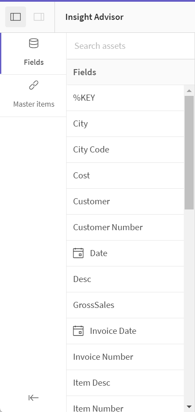The width and height of the screenshot is (195, 412).
Task: Select the %KEY field
Action: point(125,98)
